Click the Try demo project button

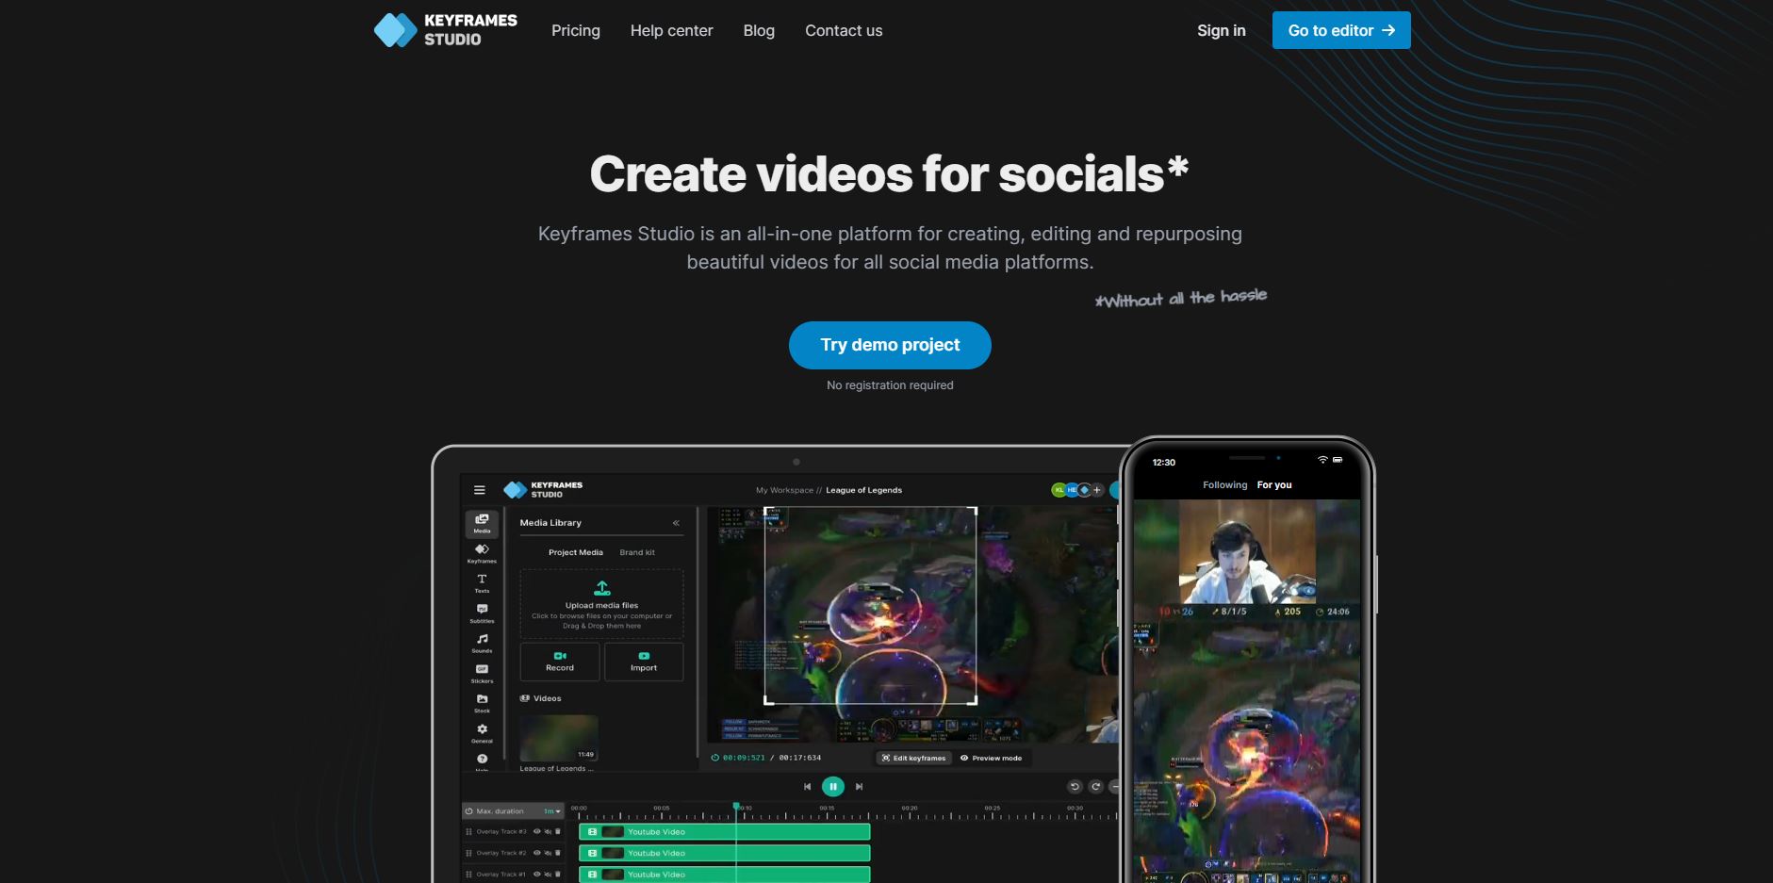[889, 345]
